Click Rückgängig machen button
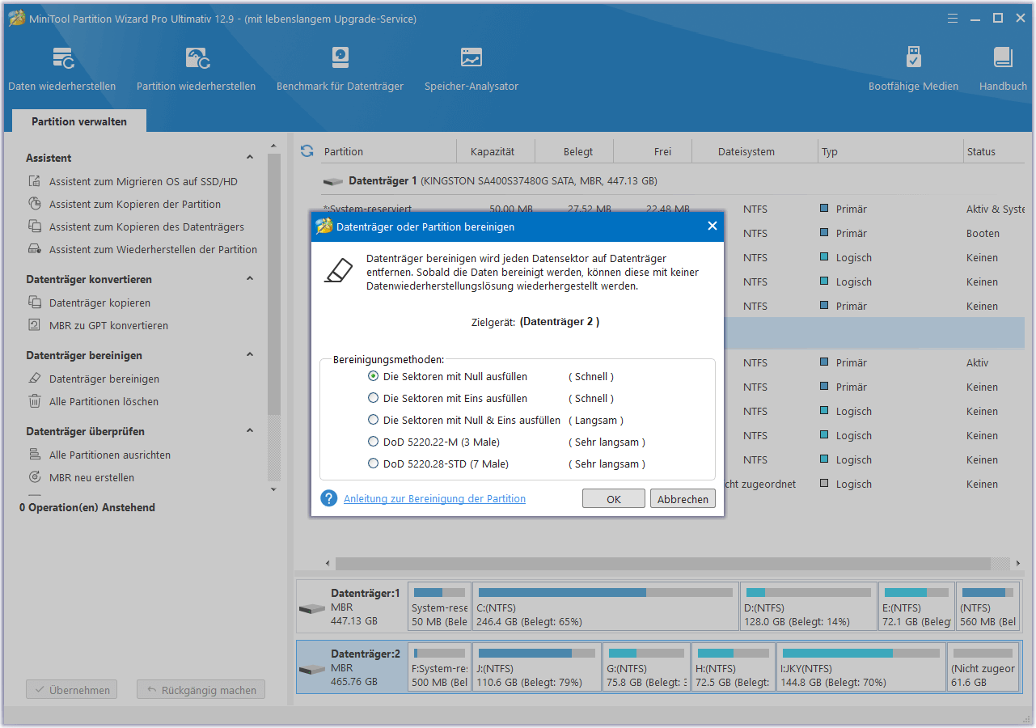Screen dimensions: 1036x728 tap(201, 690)
